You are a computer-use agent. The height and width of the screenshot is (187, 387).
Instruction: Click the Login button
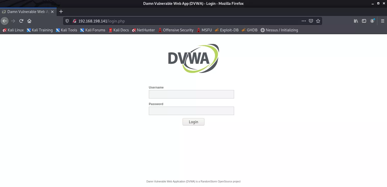tap(194, 122)
